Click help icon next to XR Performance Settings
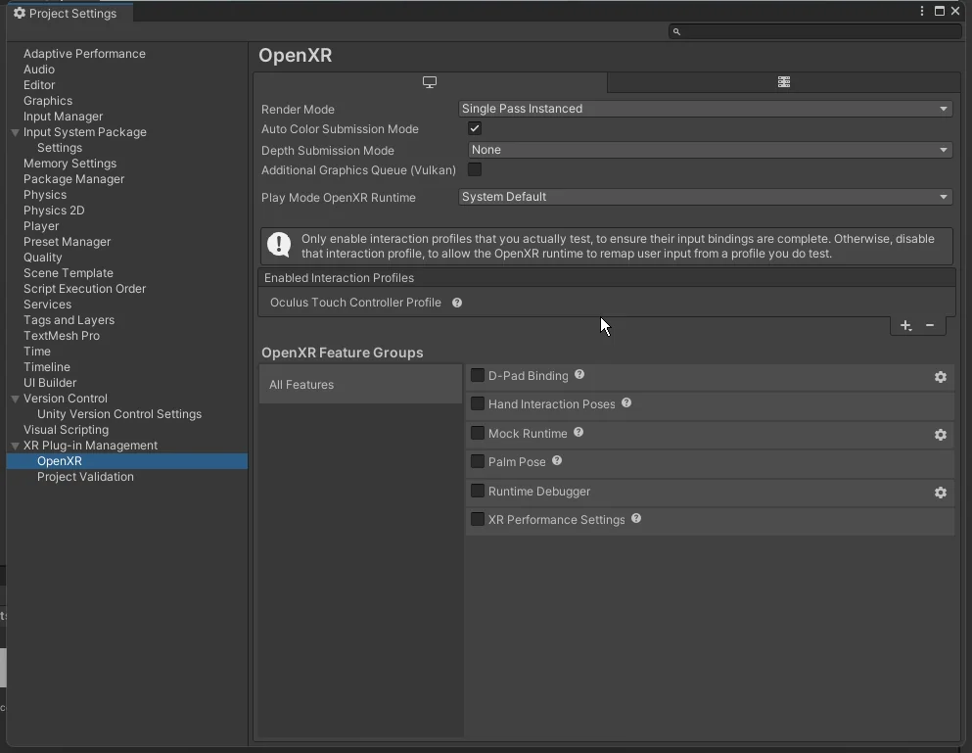The height and width of the screenshot is (753, 972). [636, 519]
